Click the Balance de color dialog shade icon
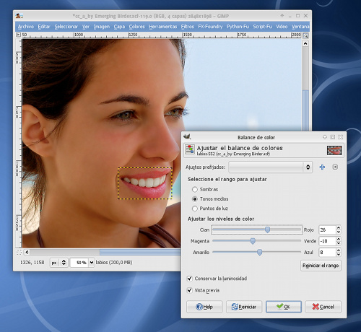Viewport: 361px width, 332px height. [x=325, y=137]
